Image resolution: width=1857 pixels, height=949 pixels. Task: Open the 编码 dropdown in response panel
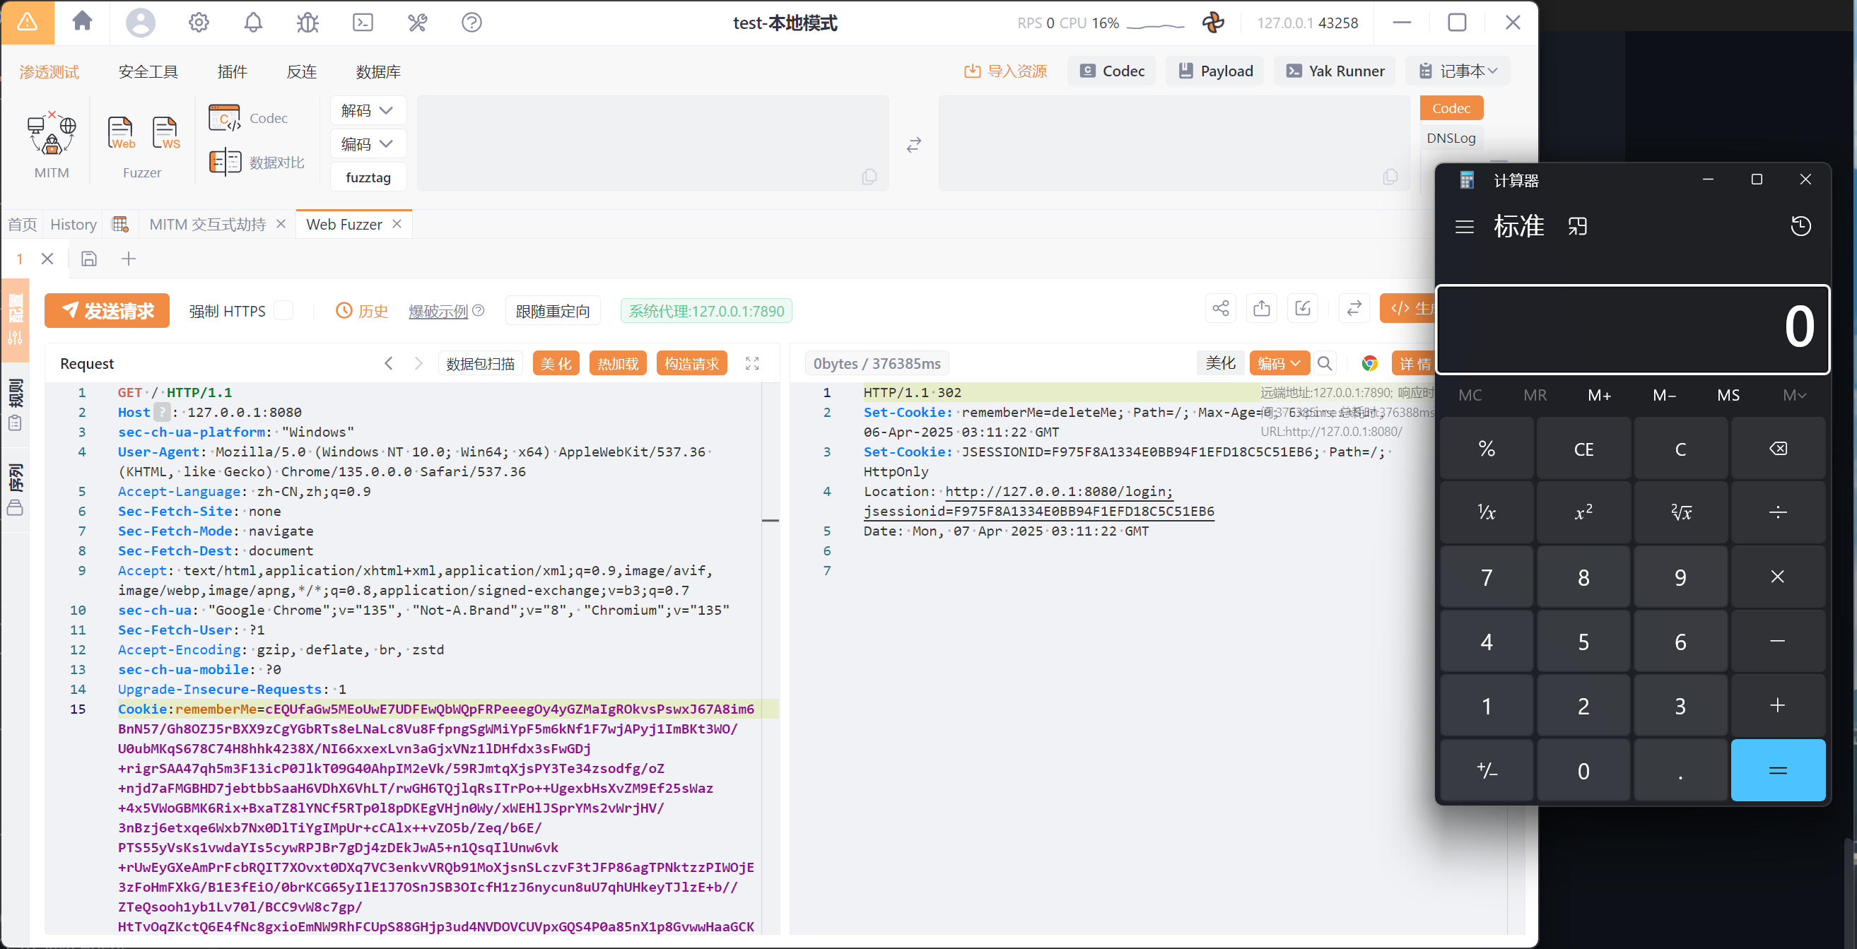(x=1279, y=363)
